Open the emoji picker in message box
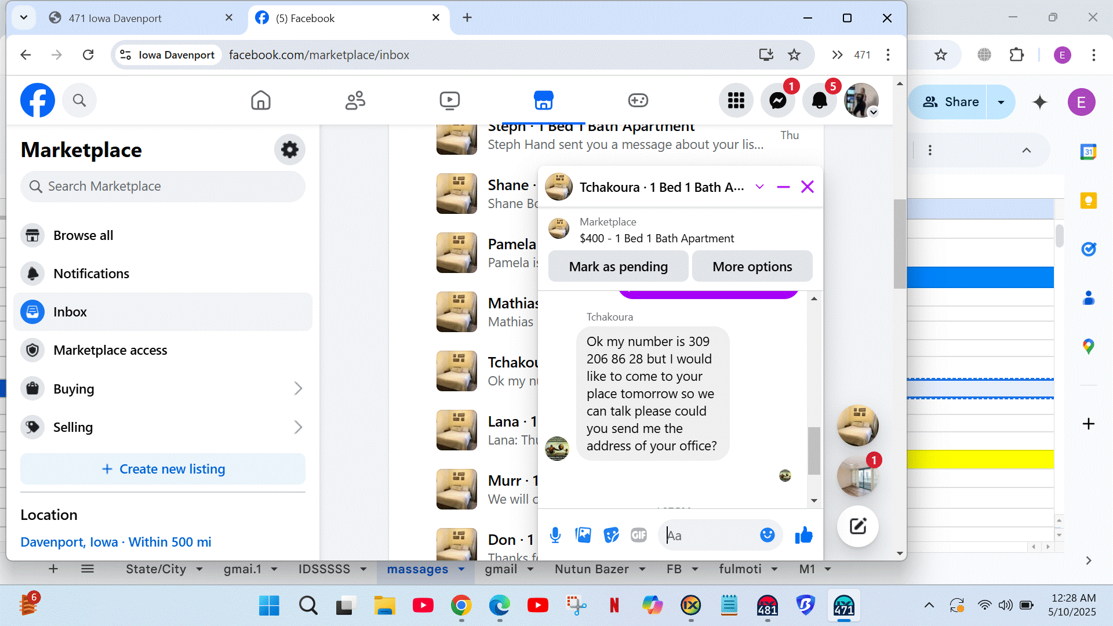1113x626 pixels. coord(767,535)
